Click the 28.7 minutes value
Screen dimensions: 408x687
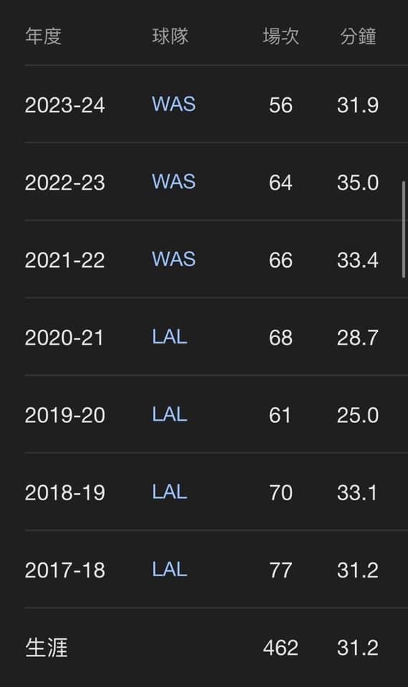click(358, 338)
